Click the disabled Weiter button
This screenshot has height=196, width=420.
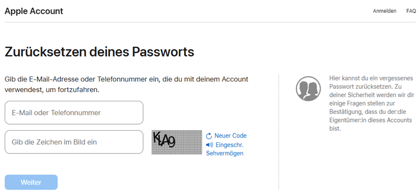click(31, 182)
